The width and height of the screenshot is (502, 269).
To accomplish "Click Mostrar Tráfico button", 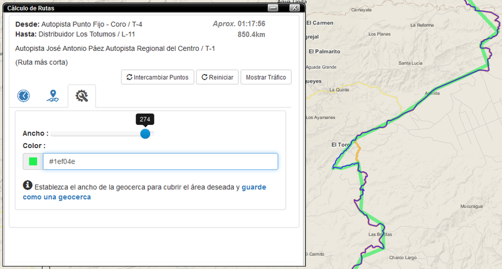I will pyautogui.click(x=266, y=77).
